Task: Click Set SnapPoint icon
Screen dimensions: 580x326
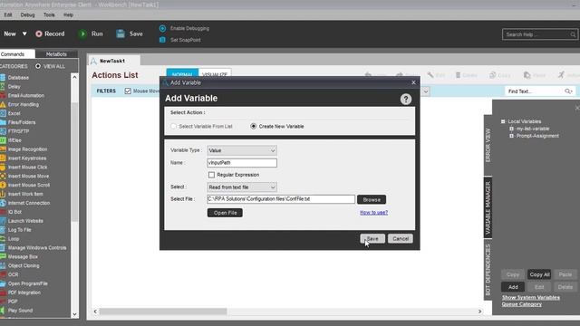Action: click(162, 40)
